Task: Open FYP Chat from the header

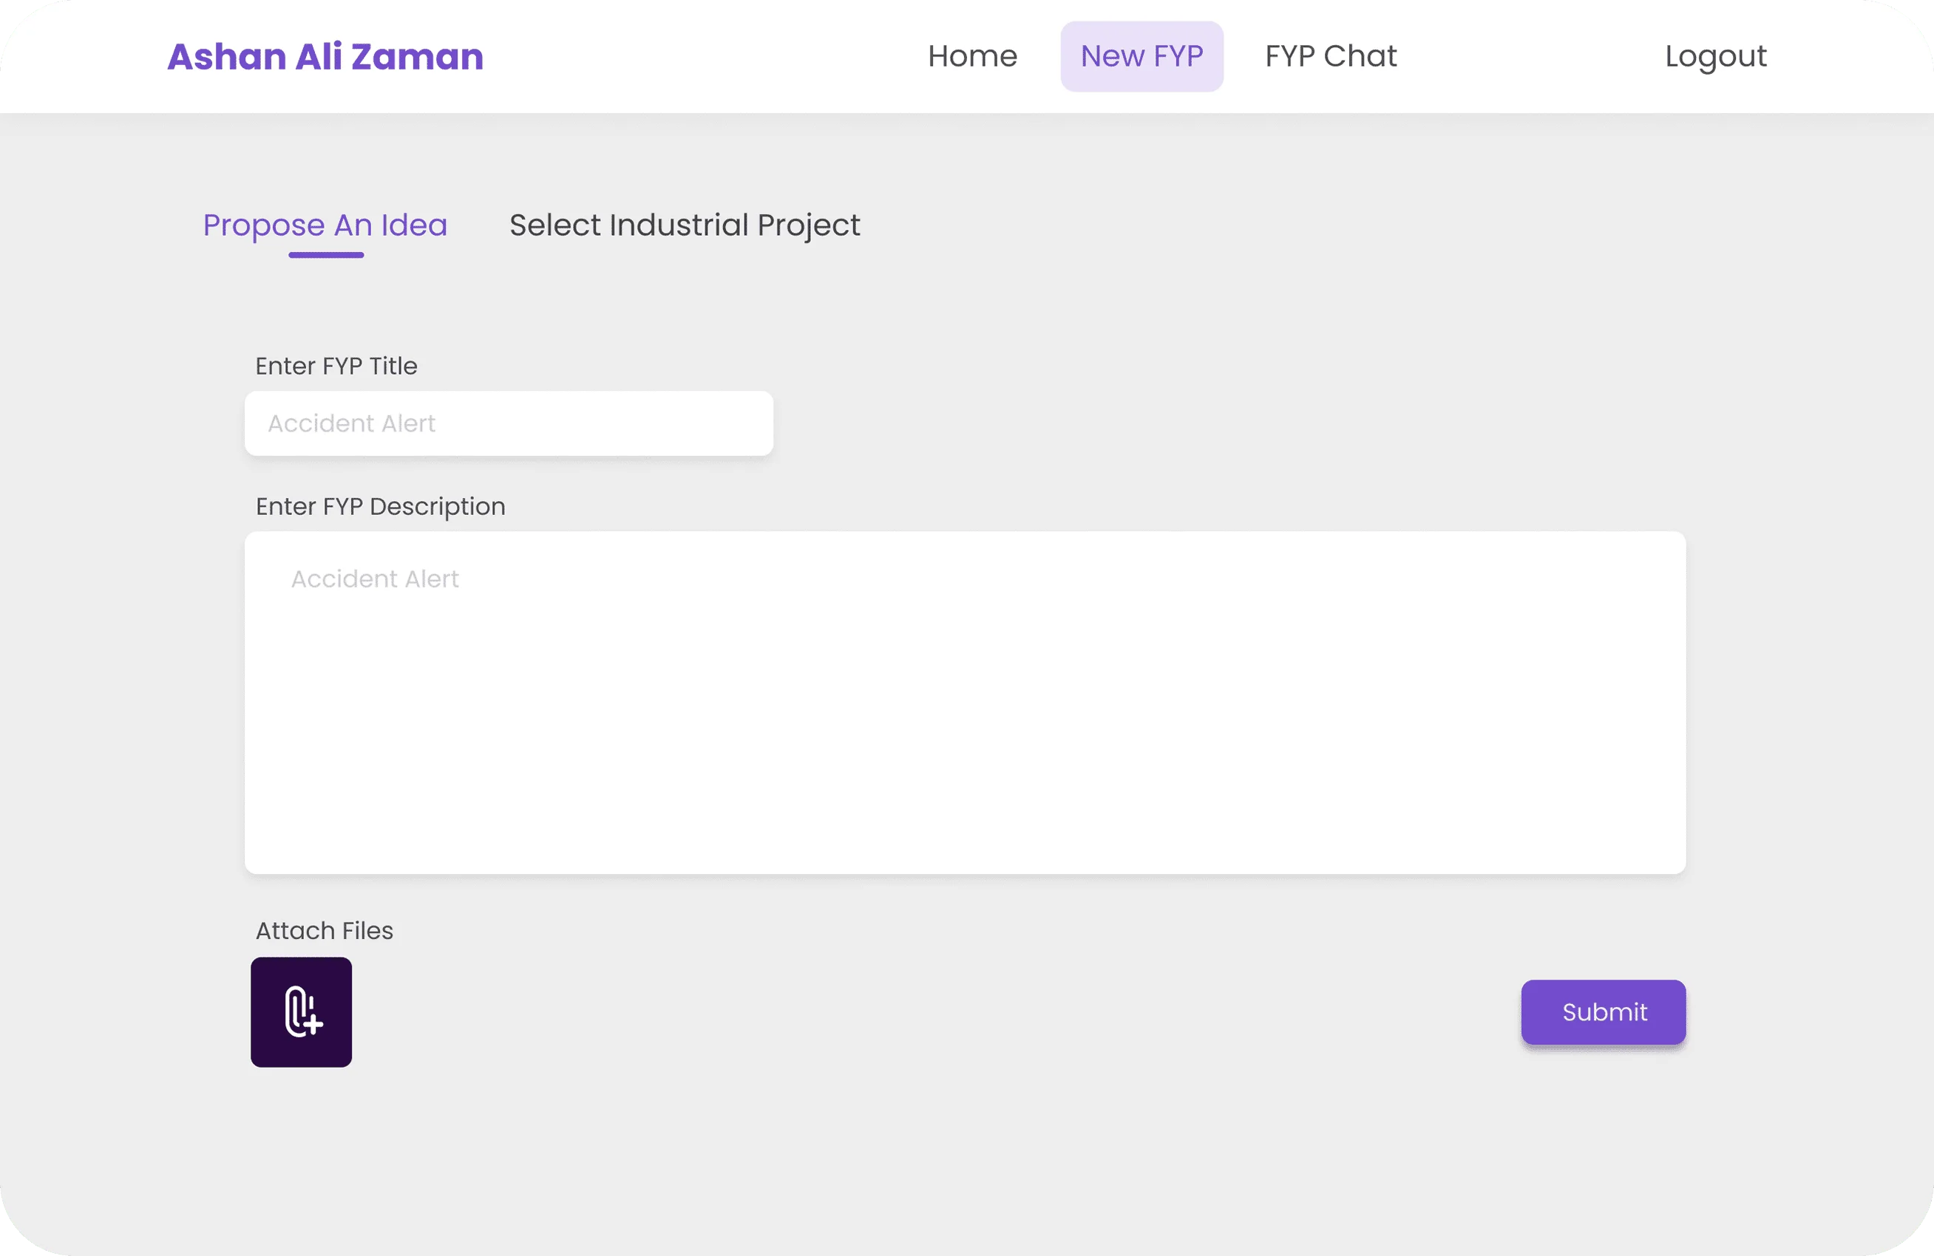Action: pyautogui.click(x=1329, y=55)
